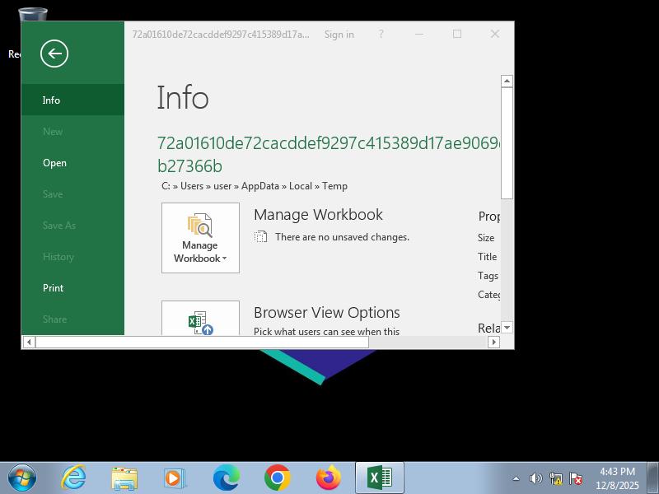Launch Internet Explorer from the taskbar
This screenshot has height=494, width=659.
coord(73,478)
